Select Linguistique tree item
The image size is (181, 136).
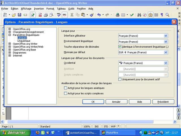click(24, 41)
